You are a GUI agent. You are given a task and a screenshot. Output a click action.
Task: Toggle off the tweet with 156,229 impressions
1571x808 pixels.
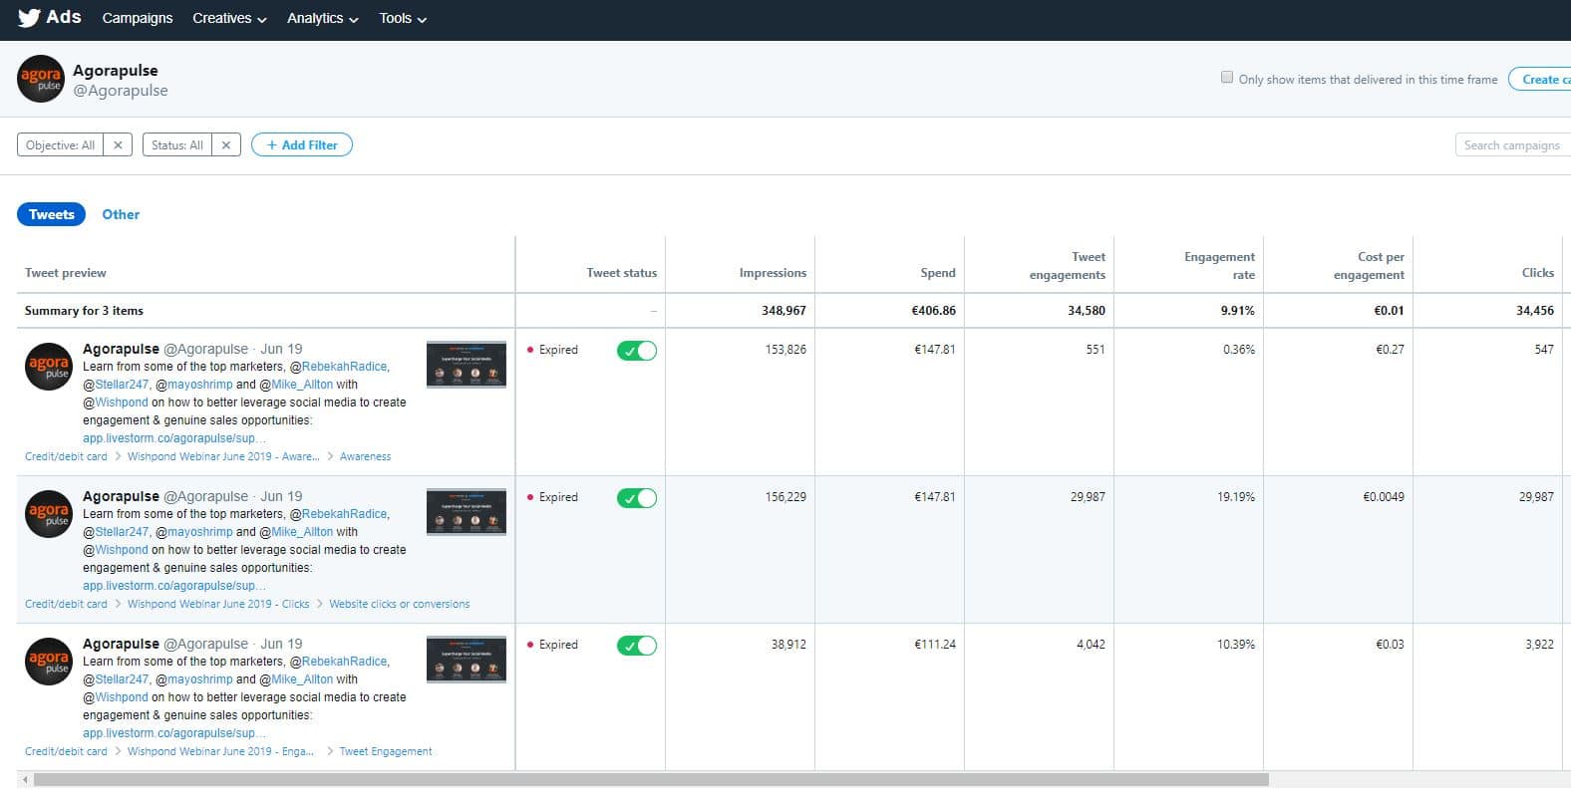pyautogui.click(x=637, y=498)
